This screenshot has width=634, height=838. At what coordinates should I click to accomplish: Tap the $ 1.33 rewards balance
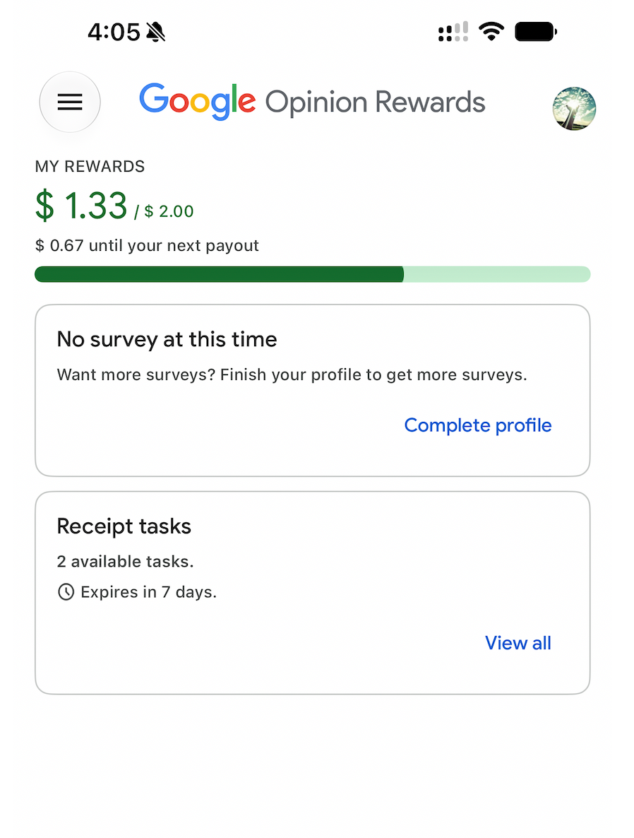point(81,206)
